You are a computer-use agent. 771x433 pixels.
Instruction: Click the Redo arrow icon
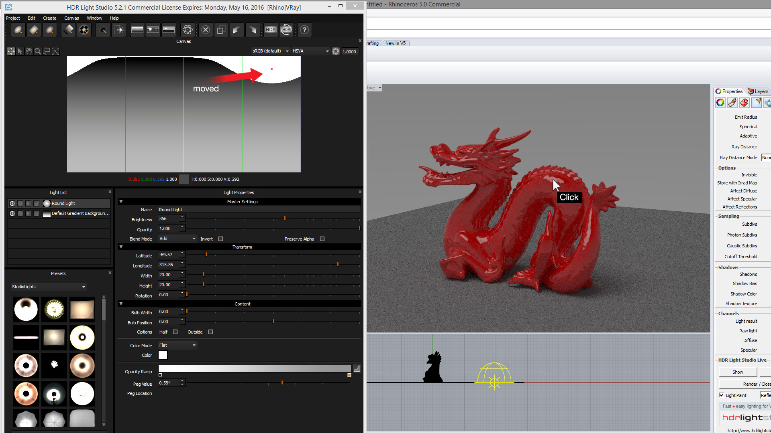pyautogui.click(x=252, y=30)
